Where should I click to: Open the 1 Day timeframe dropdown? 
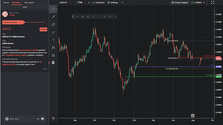(x=84, y=3)
